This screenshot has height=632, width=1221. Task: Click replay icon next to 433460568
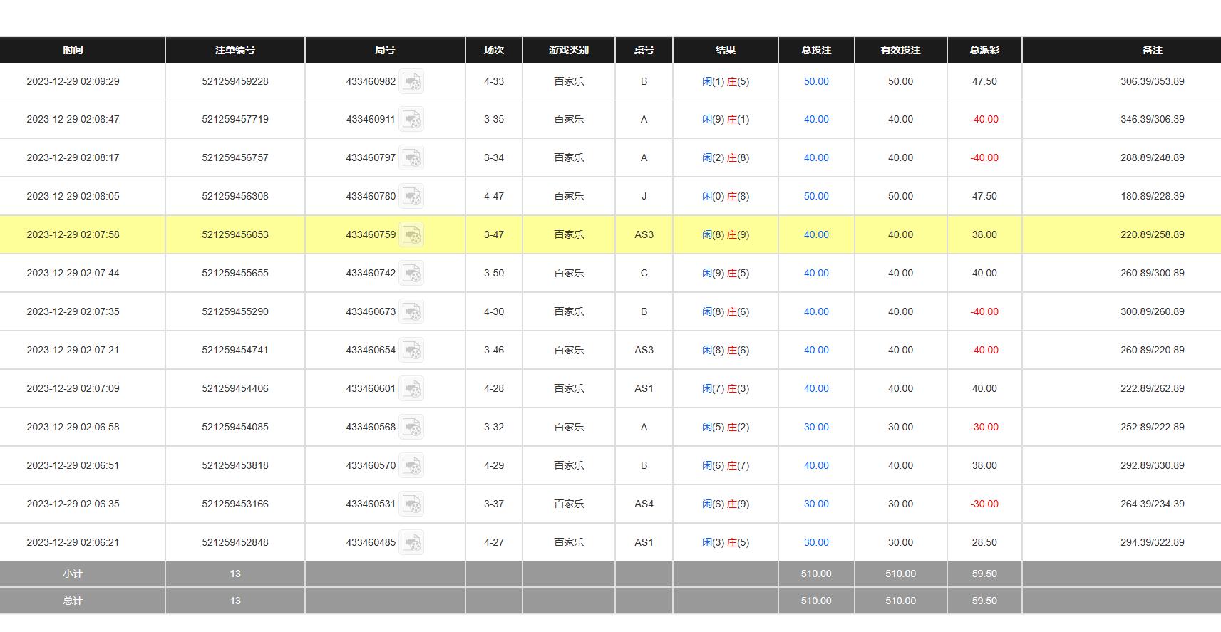[411, 428]
